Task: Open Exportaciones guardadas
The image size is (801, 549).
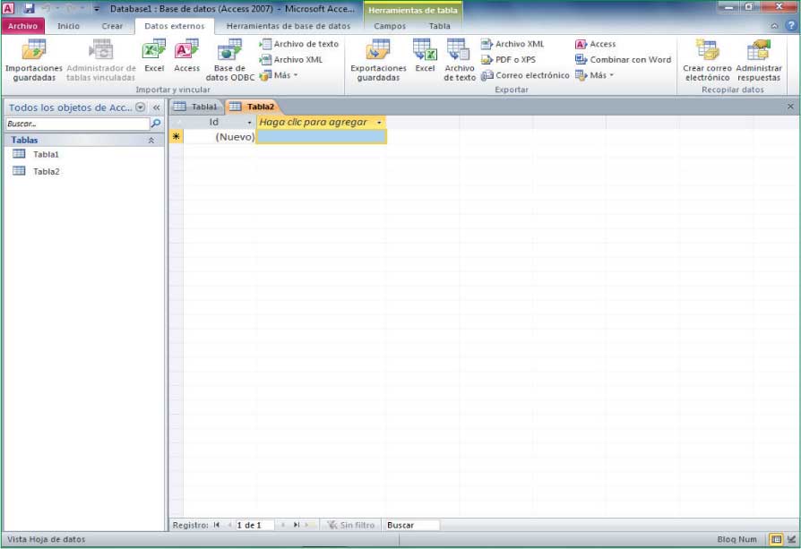Action: point(378,60)
